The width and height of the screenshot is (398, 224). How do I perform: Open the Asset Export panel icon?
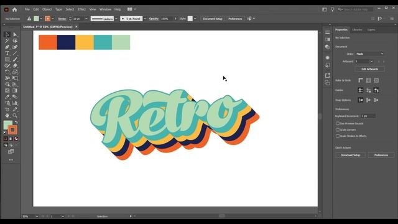[328, 75]
